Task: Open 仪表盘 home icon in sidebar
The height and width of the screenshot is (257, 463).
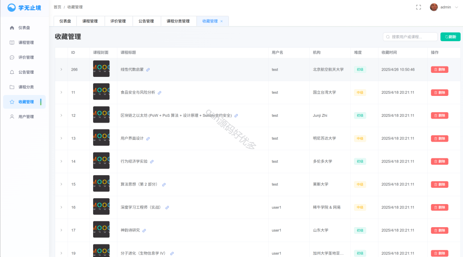Action: (x=12, y=28)
